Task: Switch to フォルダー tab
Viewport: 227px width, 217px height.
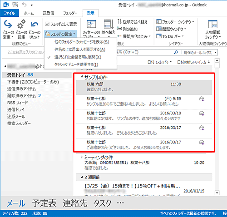Action: (70, 13)
